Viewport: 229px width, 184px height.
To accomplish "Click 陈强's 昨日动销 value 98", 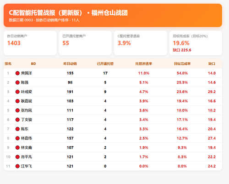I will pos(70,83).
